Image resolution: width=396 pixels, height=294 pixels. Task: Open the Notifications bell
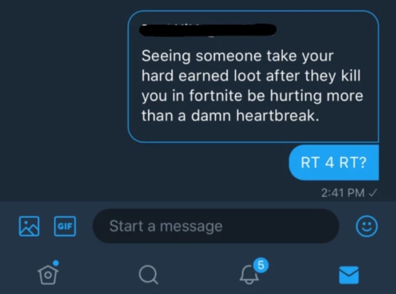pyautogui.click(x=249, y=275)
